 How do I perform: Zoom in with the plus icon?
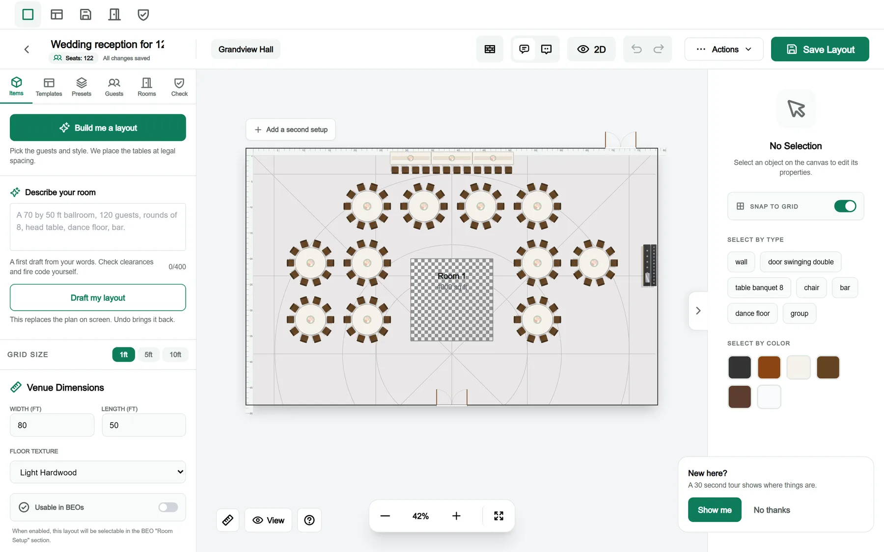[456, 516]
